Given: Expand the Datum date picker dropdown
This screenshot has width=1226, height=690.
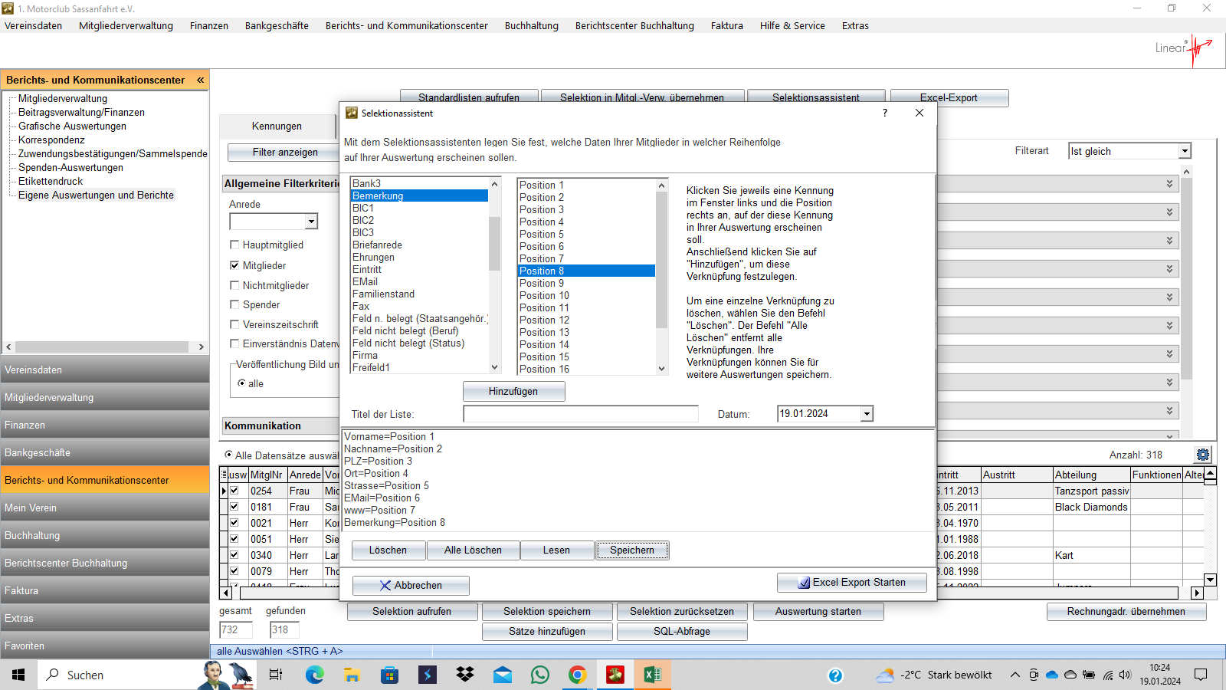Looking at the screenshot, I should tap(867, 414).
